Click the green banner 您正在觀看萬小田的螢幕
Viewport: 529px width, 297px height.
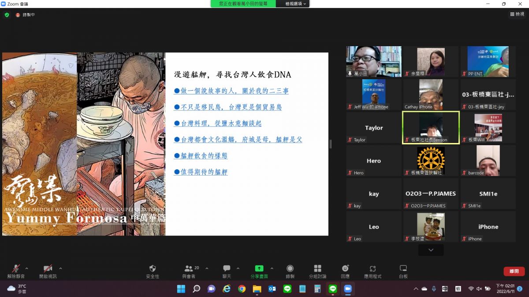pyautogui.click(x=243, y=4)
